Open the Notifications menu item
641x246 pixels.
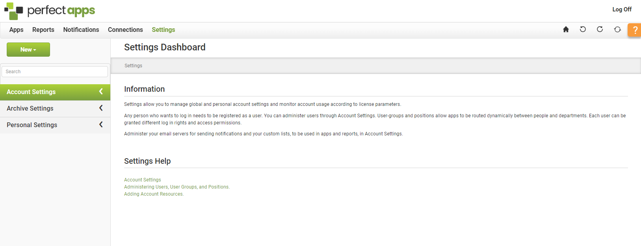point(81,30)
